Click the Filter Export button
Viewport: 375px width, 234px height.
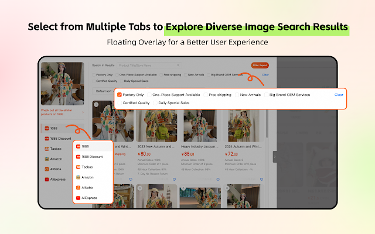point(260,65)
